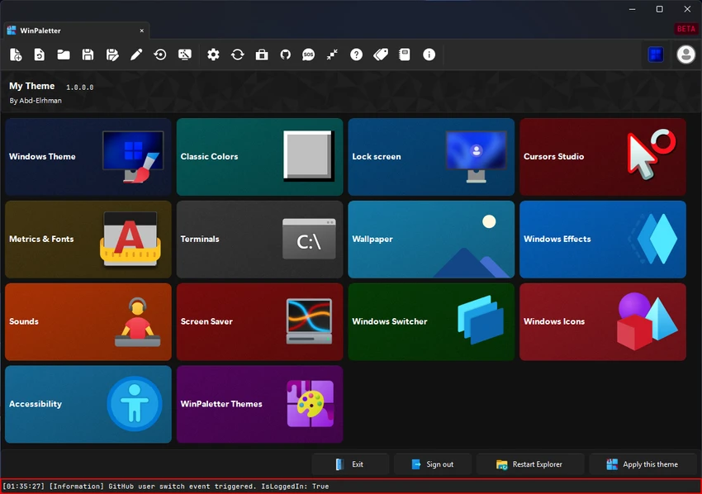702x494 pixels.
Task: Click the sync/update arrows icon
Action: click(x=237, y=55)
